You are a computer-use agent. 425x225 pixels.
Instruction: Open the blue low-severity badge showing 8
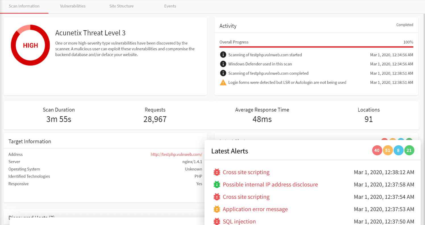pos(398,150)
